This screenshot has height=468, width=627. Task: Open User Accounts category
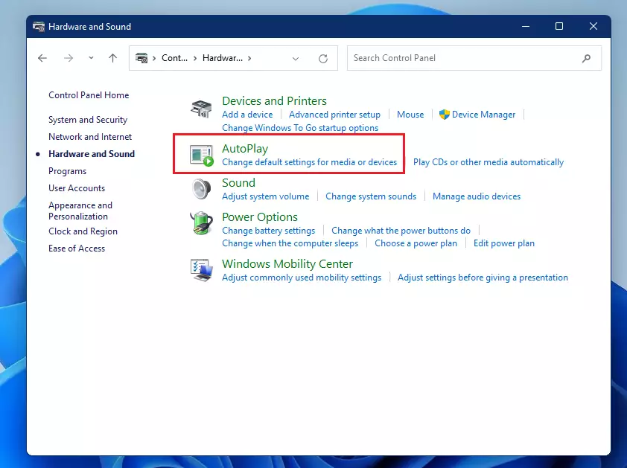(x=77, y=188)
